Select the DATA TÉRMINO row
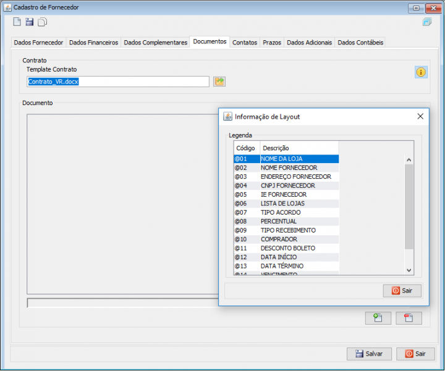Image resolution: width=445 pixels, height=371 pixels. click(x=286, y=267)
